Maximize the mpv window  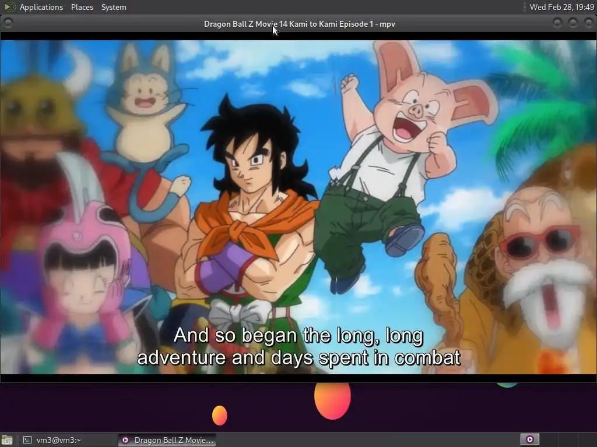(x=573, y=23)
